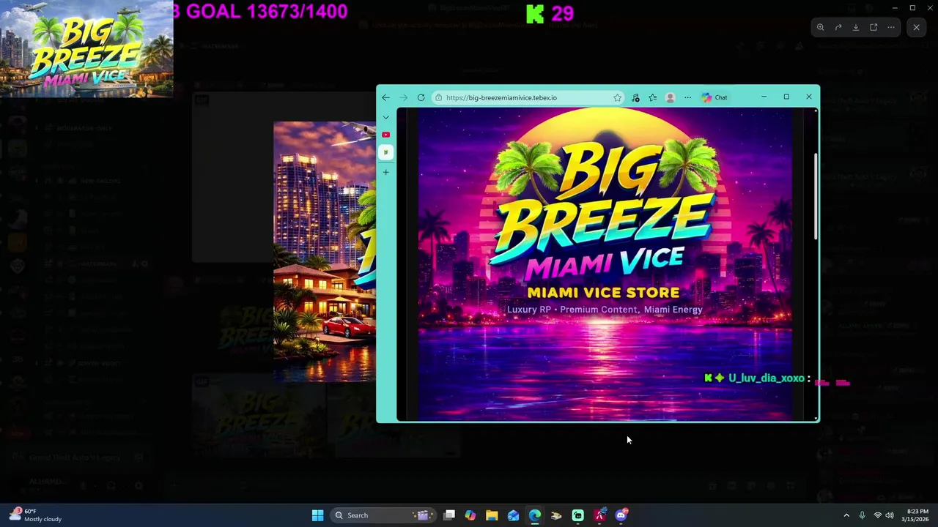
Task: Launch Copilot from the taskbar
Action: point(470,515)
